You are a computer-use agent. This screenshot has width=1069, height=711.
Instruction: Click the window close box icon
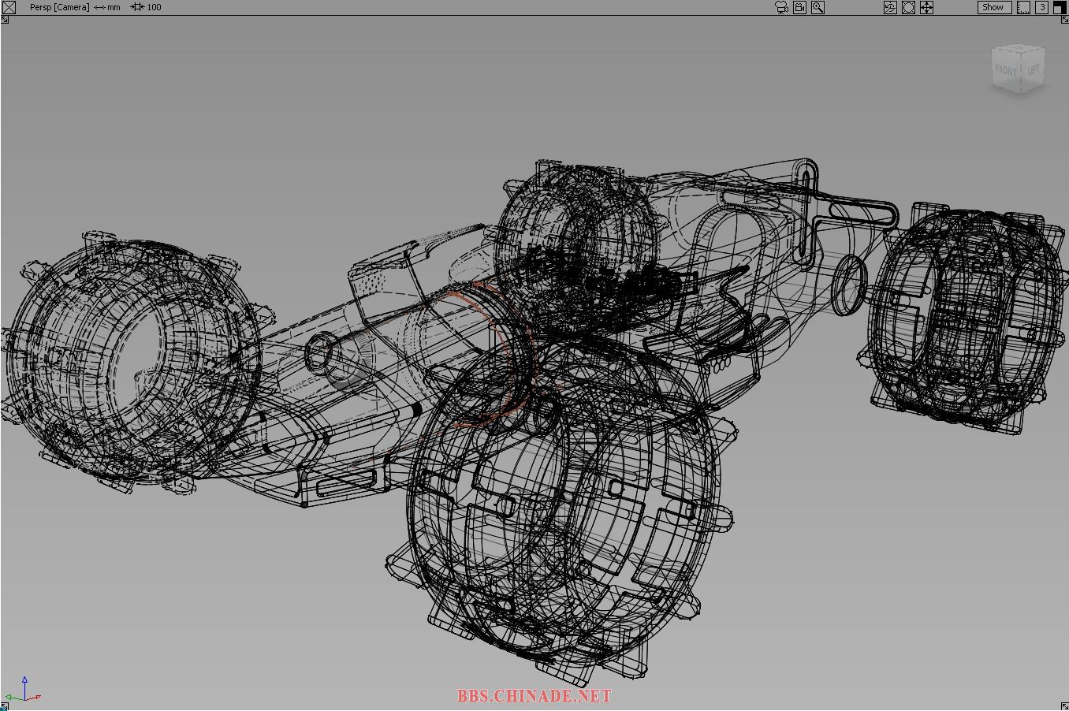[x=9, y=7]
